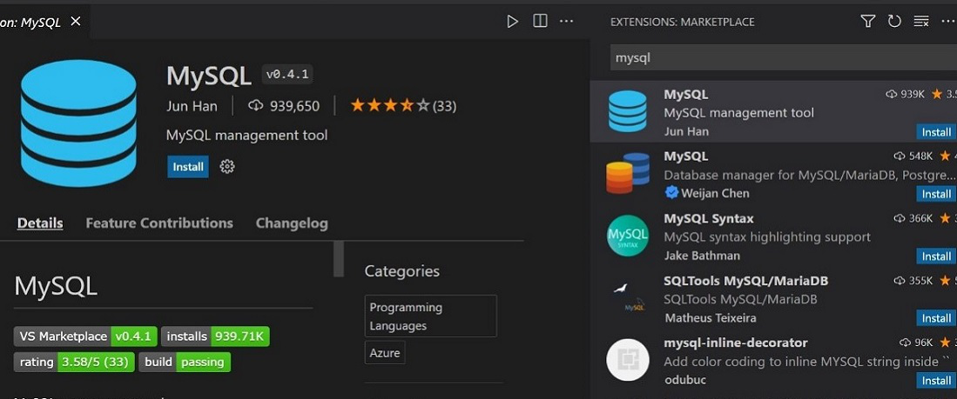Click the white round mysql-inline-decorator icon
Image resolution: width=957 pixels, height=399 pixels.
[628, 360]
